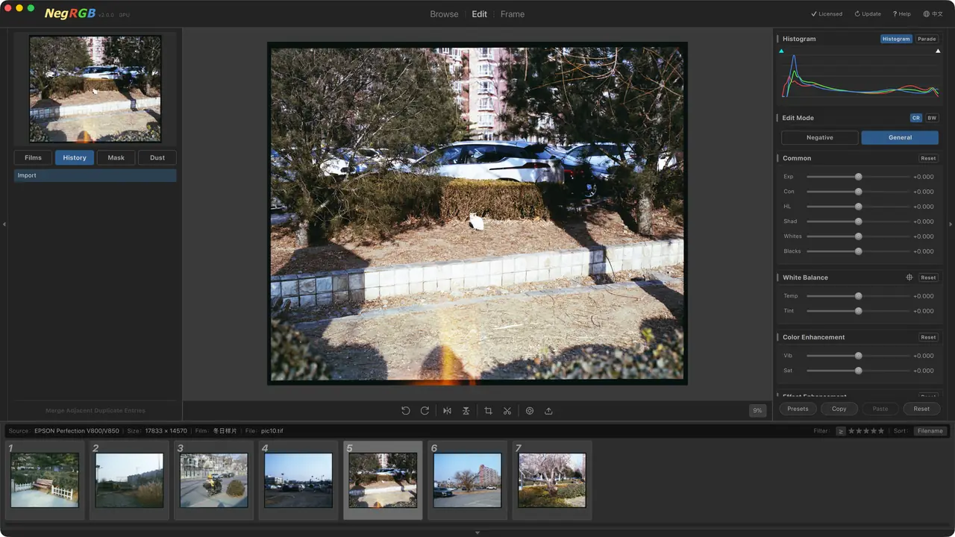Click the Update refresh item
Viewport: 955px width, 537px height.
pos(868,14)
